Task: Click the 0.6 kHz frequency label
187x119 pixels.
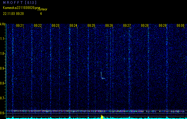Action: click(3, 113)
